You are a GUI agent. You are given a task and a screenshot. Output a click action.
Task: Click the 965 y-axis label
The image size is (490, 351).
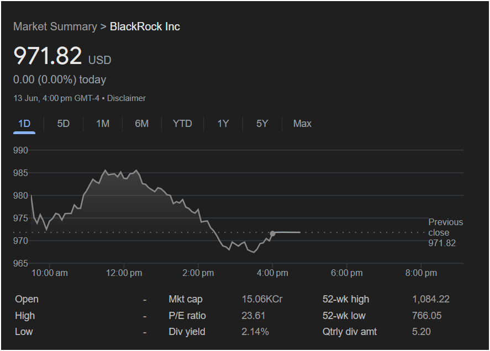pyautogui.click(x=20, y=263)
